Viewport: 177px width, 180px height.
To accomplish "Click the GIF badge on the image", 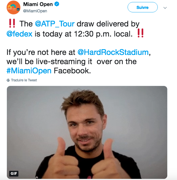I will pos(14,173).
